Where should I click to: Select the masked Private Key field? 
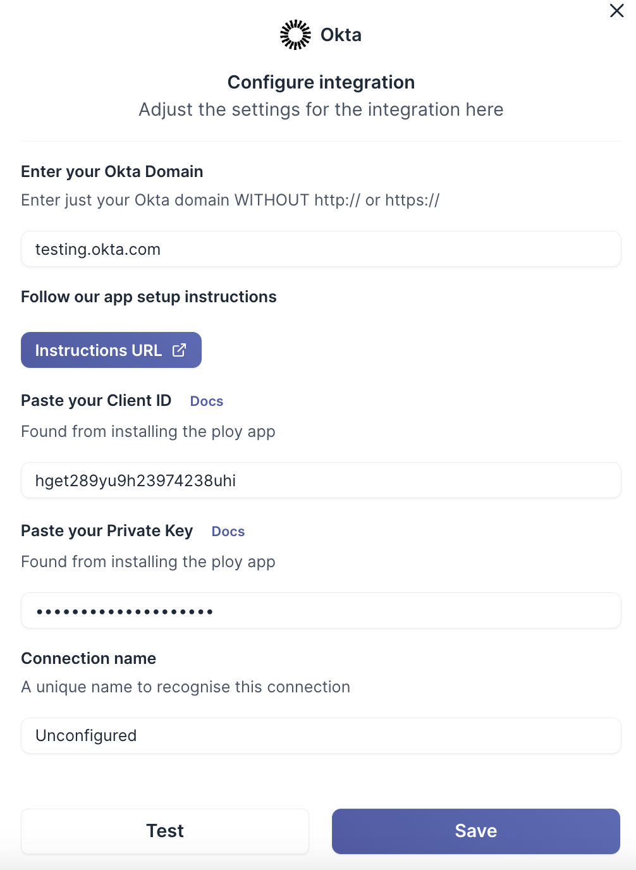click(321, 611)
